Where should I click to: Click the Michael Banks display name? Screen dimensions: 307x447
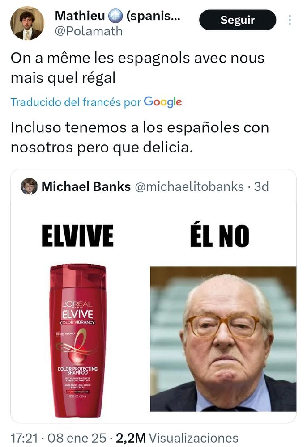point(86,186)
